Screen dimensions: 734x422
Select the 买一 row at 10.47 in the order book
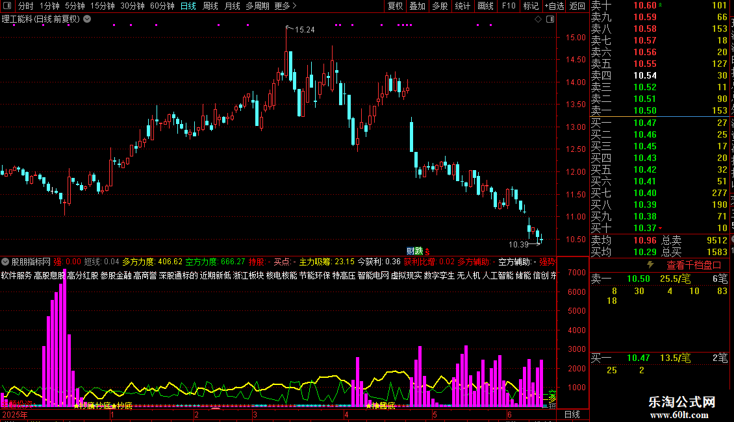click(x=659, y=123)
